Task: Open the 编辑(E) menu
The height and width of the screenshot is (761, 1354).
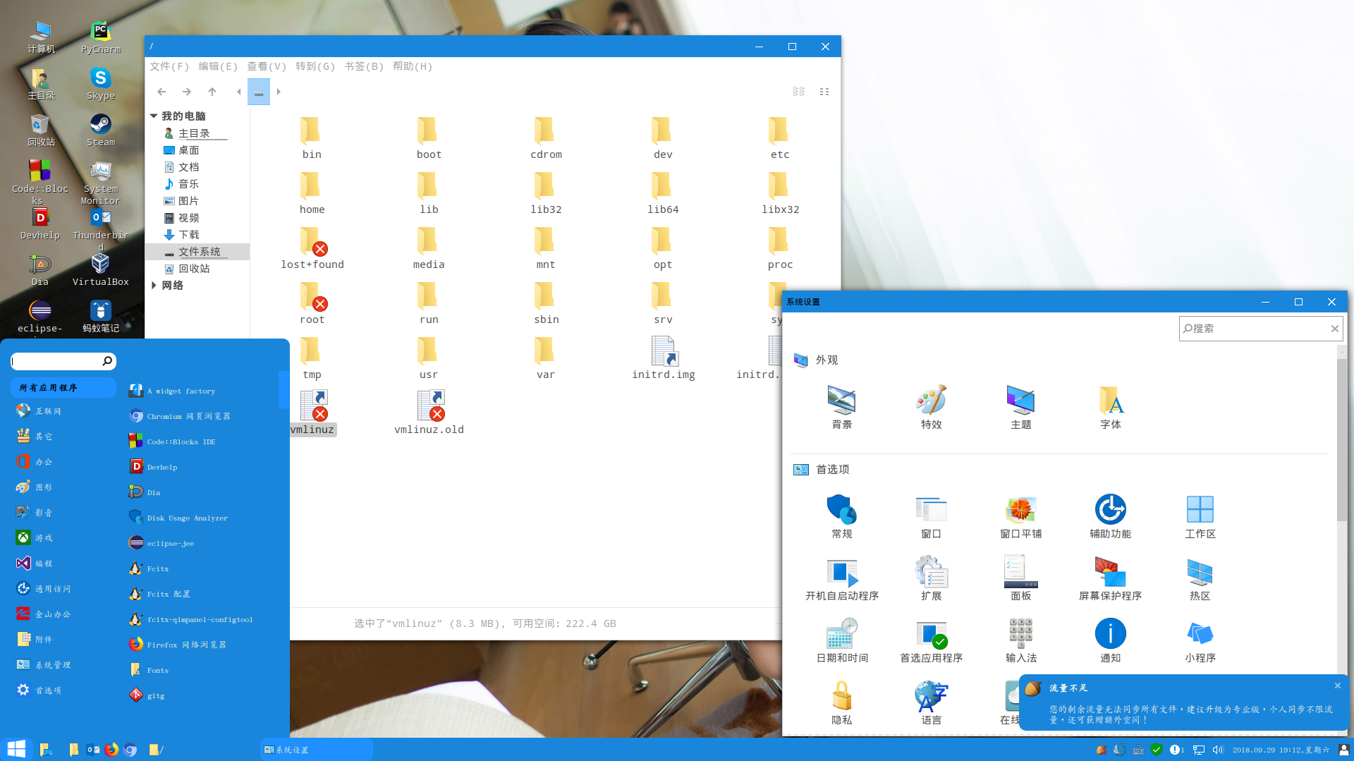Action: tap(218, 66)
